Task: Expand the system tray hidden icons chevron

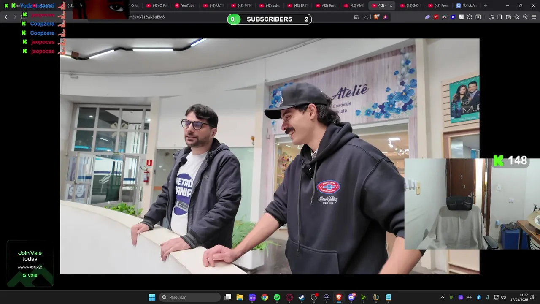Action: (x=443, y=297)
